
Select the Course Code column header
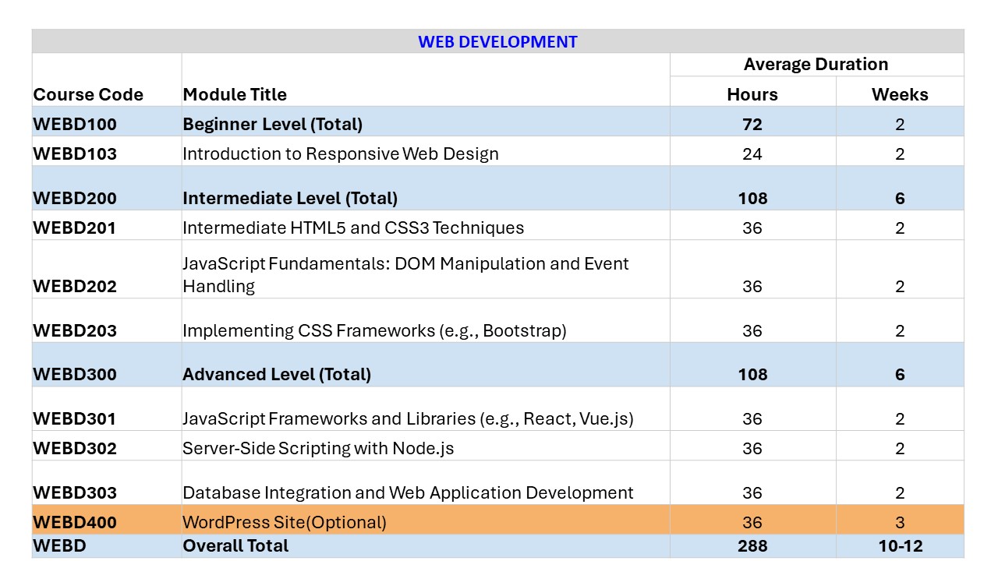tap(88, 94)
